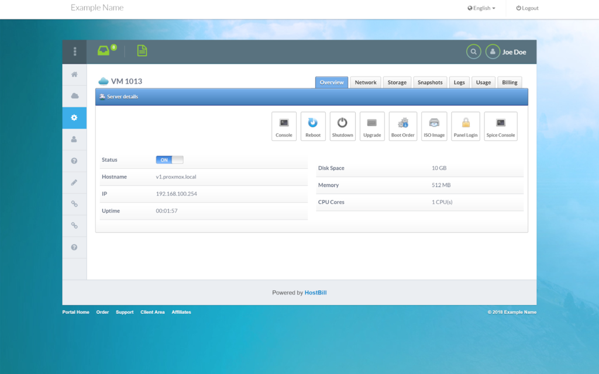Click the Server details panel header
Viewport: 599px width, 374px height.
(312, 97)
